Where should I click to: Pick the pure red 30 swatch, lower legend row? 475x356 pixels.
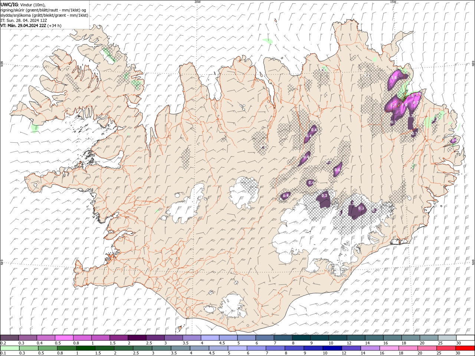pyautogui.click(x=465, y=348)
